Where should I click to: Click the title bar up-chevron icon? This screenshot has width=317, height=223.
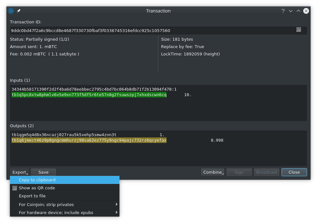coord(298,11)
